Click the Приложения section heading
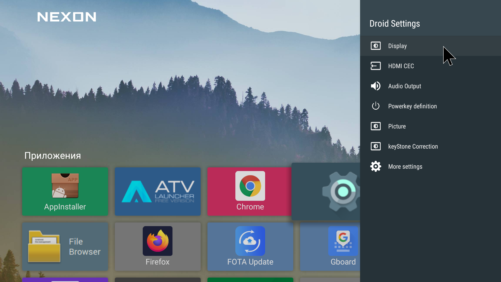The width and height of the screenshot is (501, 282). [x=52, y=156]
